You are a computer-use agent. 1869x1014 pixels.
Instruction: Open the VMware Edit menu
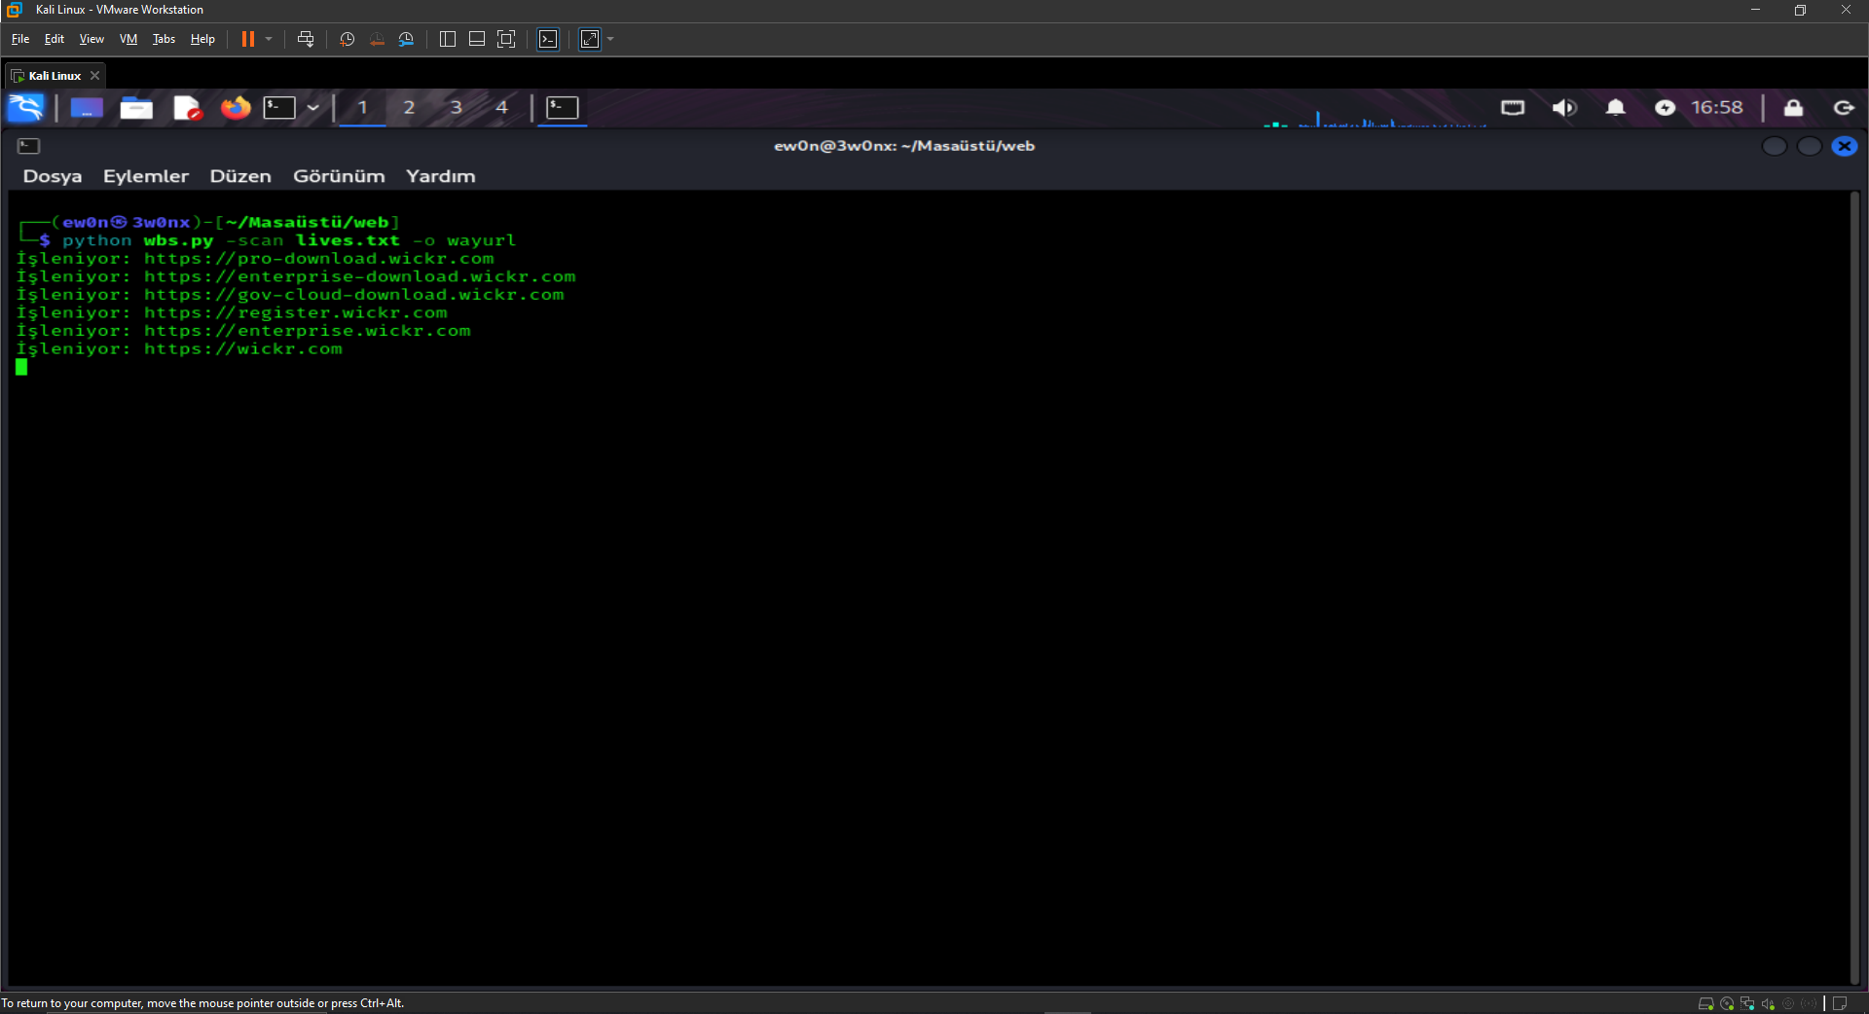point(55,39)
